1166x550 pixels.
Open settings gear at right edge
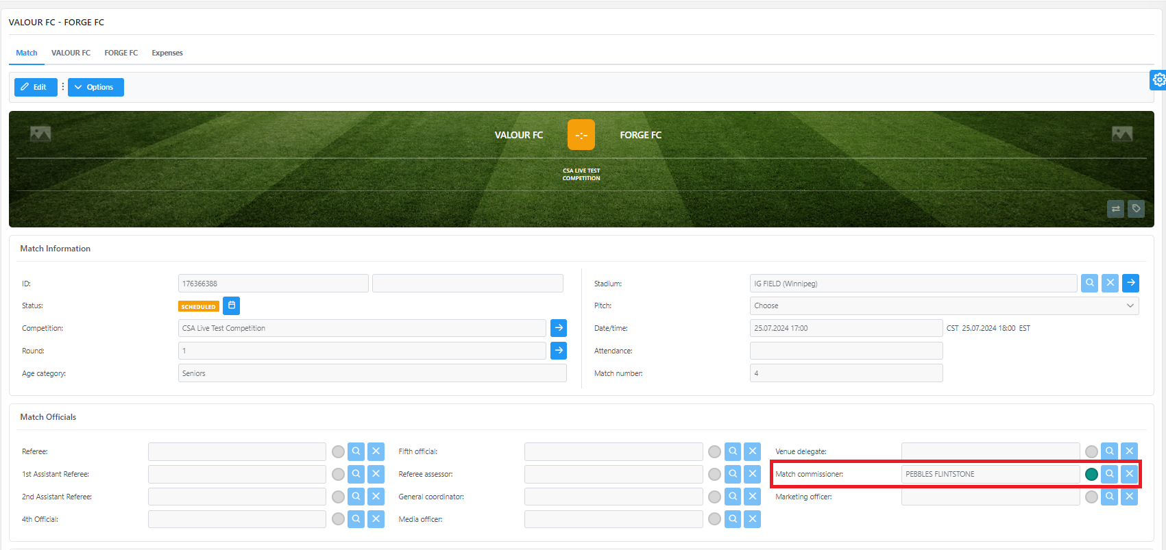click(1158, 80)
